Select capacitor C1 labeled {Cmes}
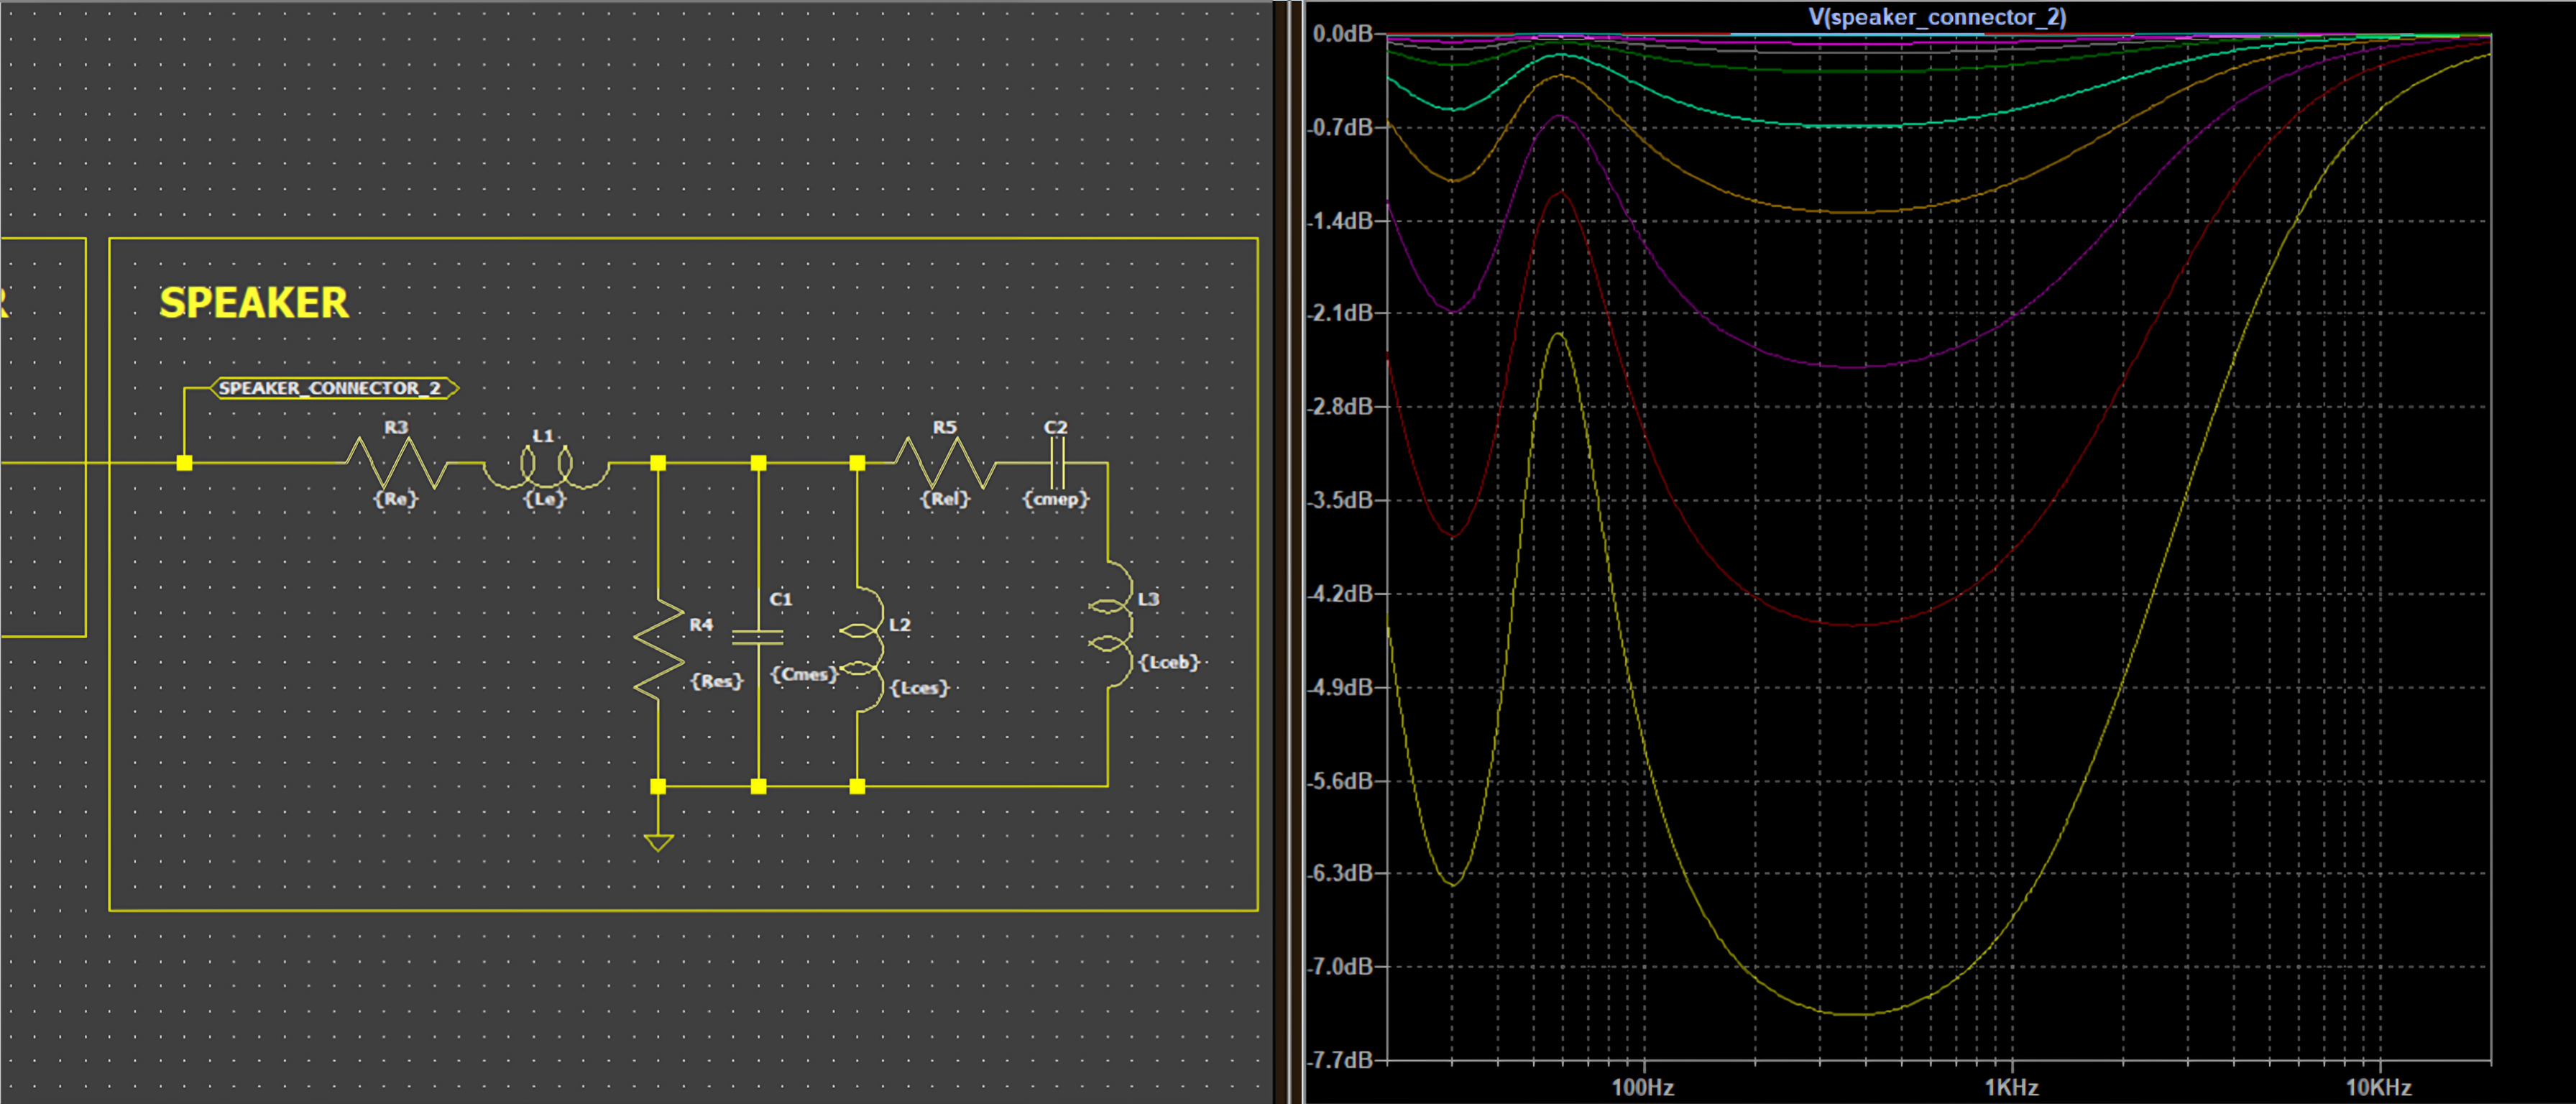This screenshot has width=2576, height=1104. [x=758, y=636]
